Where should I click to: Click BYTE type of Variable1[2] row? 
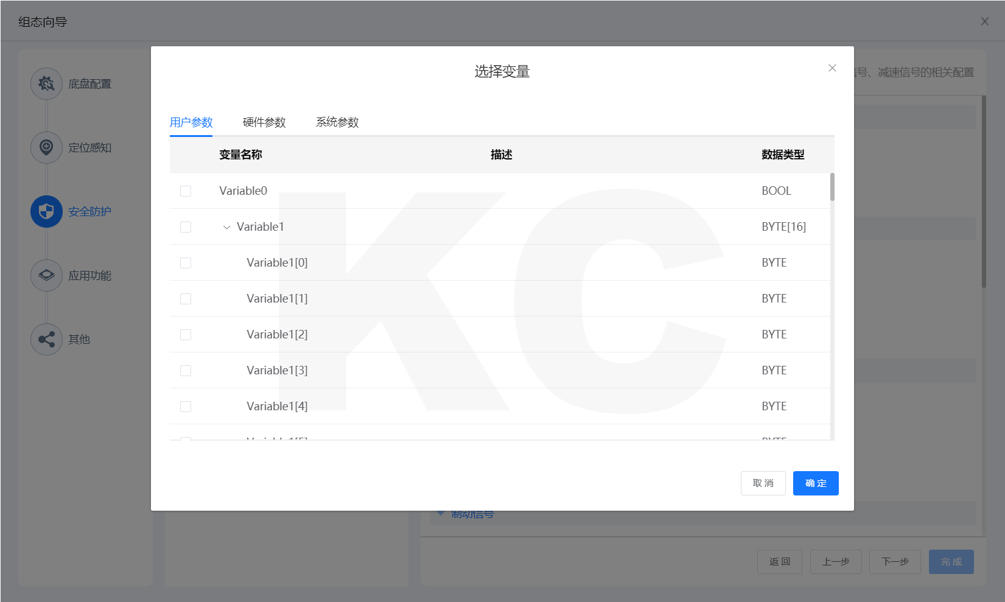[774, 334]
